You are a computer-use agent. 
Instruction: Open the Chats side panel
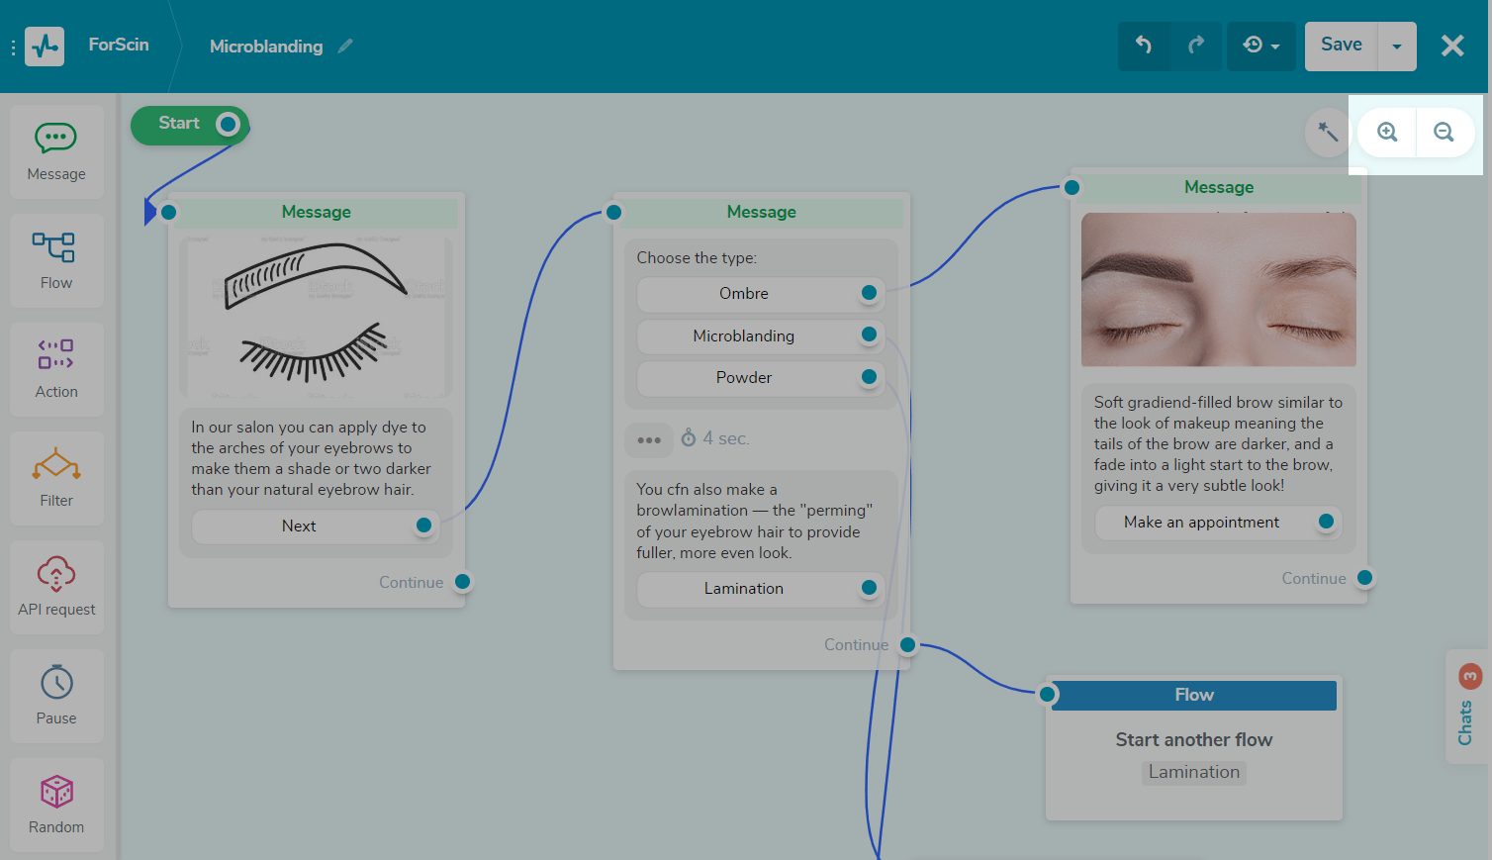point(1467,707)
